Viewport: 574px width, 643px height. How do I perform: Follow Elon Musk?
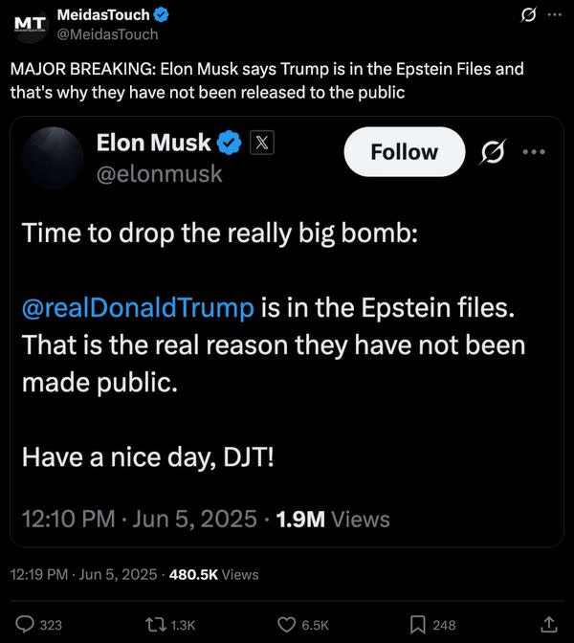[x=404, y=152]
